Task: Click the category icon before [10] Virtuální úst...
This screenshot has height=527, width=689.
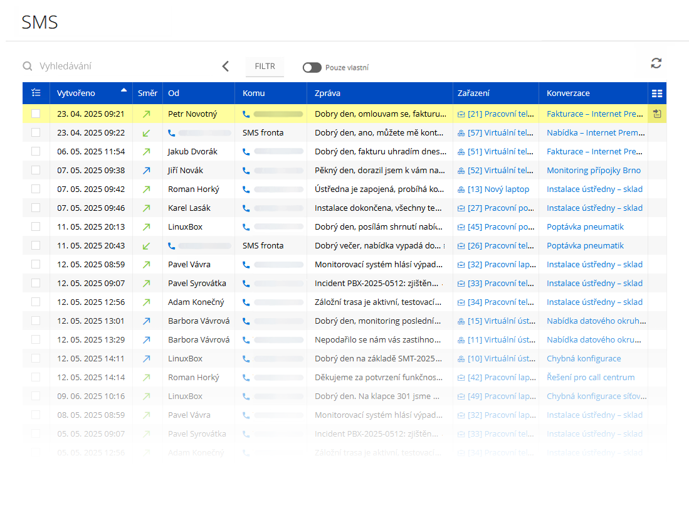Action: [461, 359]
